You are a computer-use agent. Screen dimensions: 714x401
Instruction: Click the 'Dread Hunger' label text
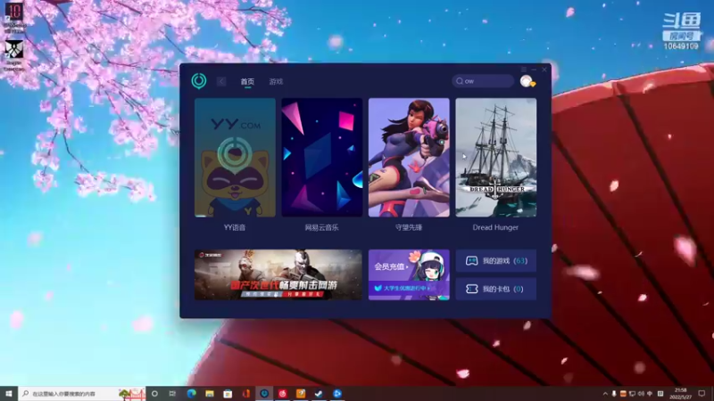(x=495, y=227)
